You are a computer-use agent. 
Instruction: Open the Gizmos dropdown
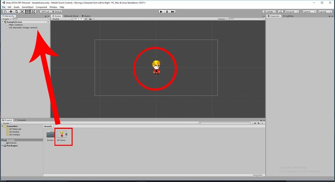222,19
